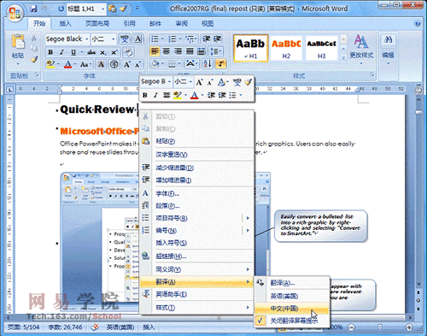Screen dimensions: 427x336
Task: Click the Shading paint bucket icon
Action: 155,63
